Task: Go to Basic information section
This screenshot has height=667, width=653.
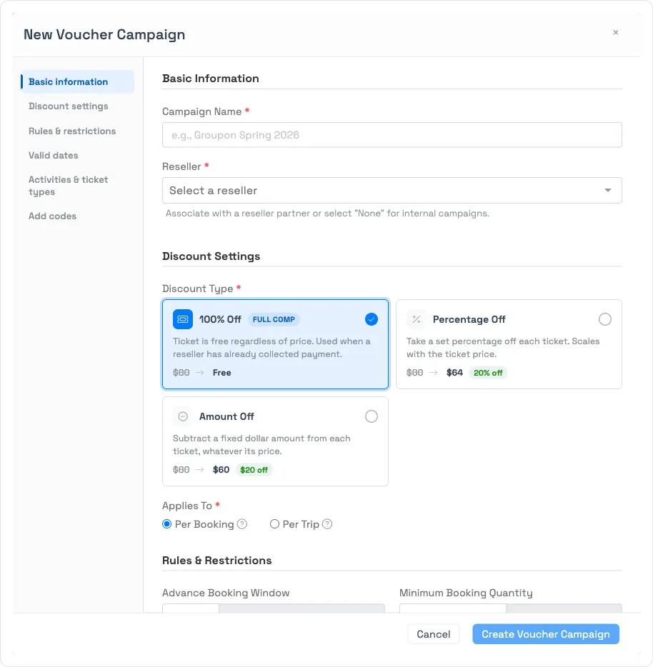Action: pos(77,81)
